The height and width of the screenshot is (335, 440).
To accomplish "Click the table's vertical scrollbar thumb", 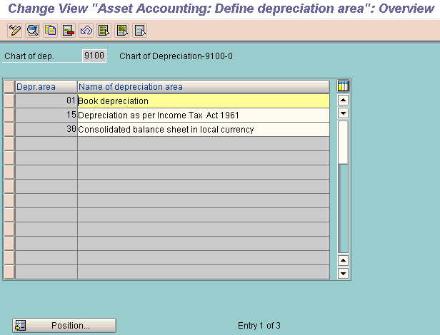I will tap(343, 143).
